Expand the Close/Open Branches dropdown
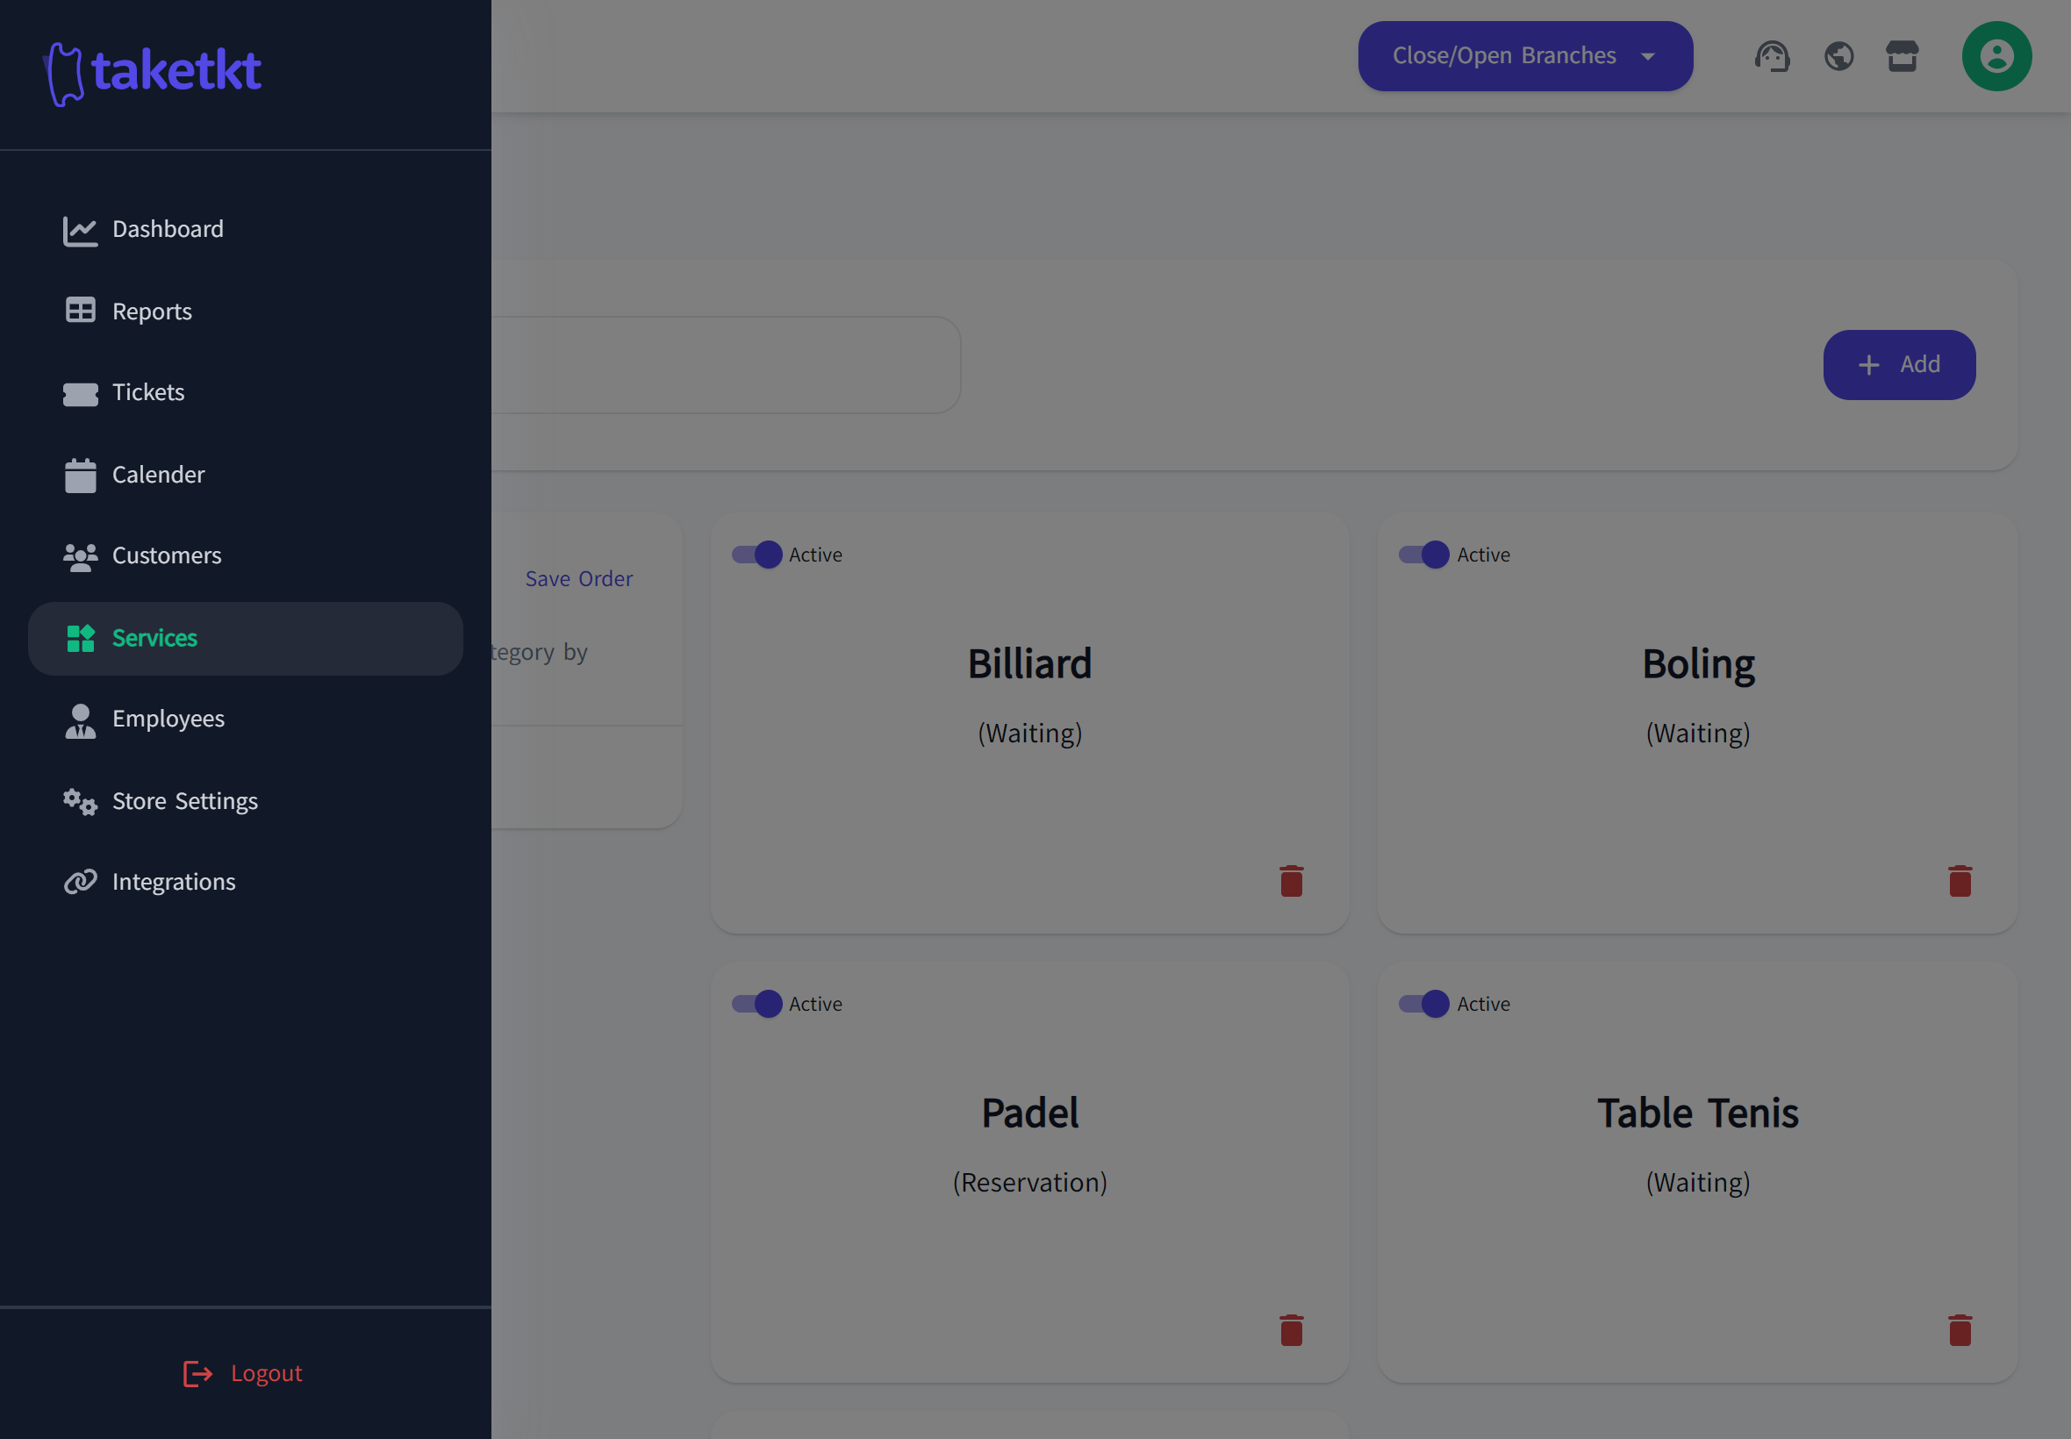2071x1439 pixels. 1524,56
